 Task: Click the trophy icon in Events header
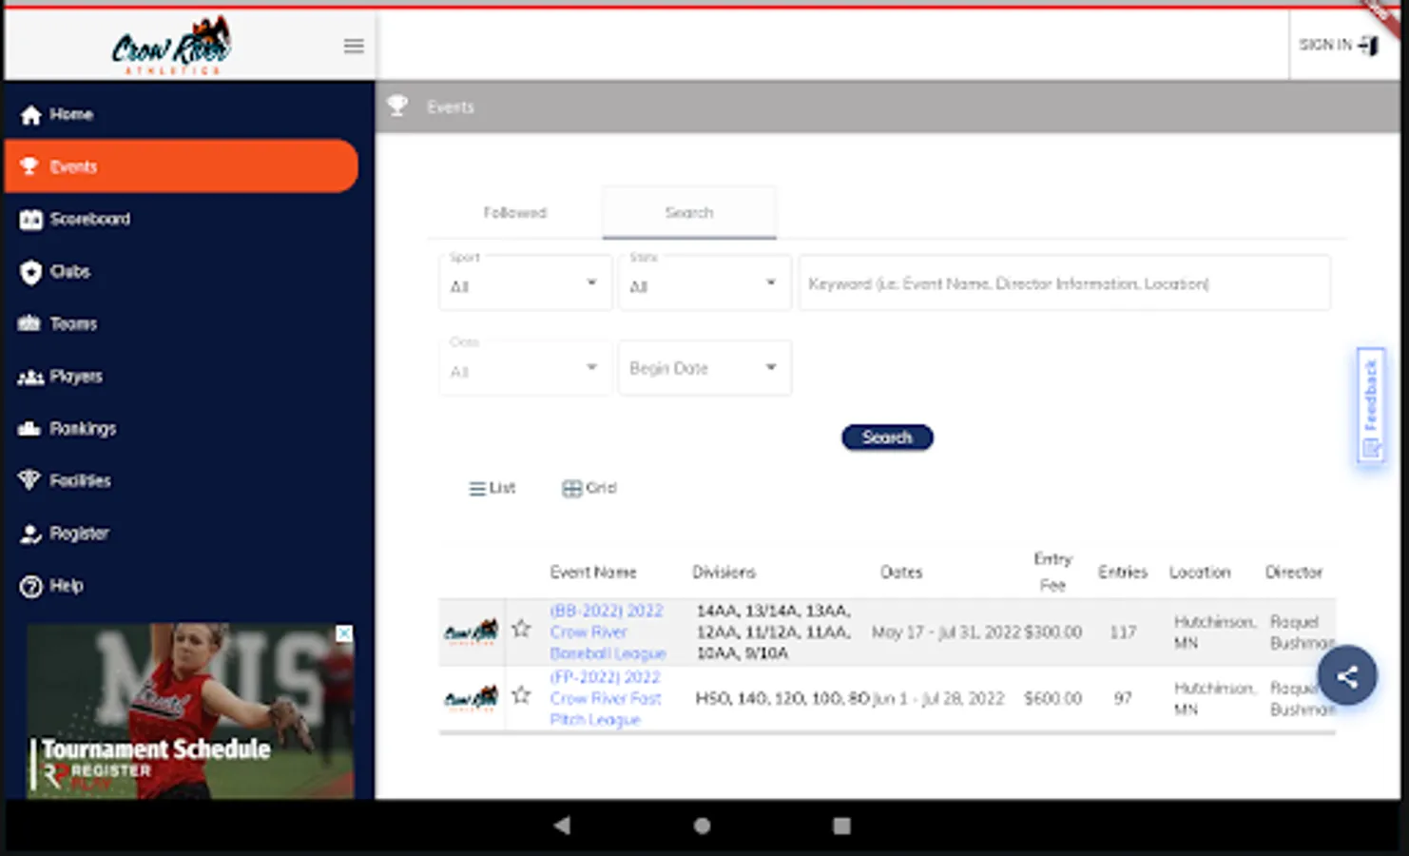point(397,107)
